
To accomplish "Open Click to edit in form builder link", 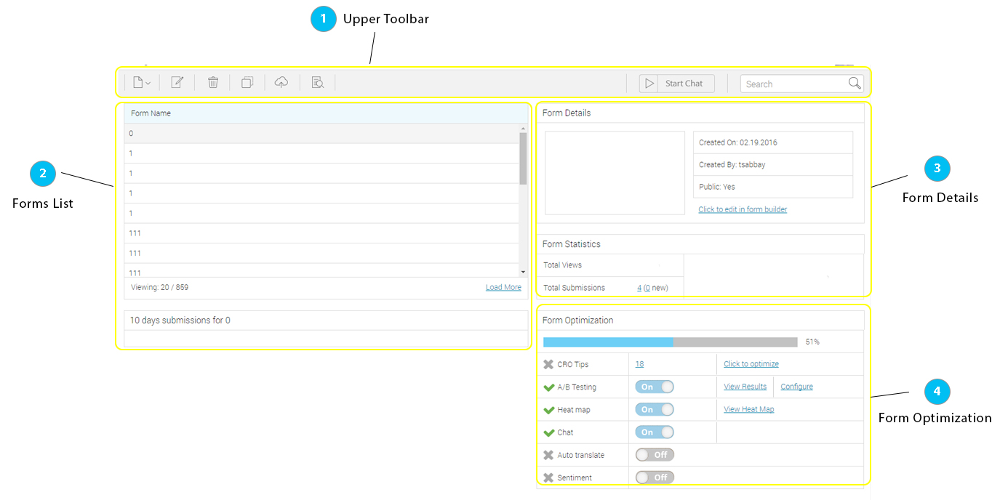I will coord(743,209).
